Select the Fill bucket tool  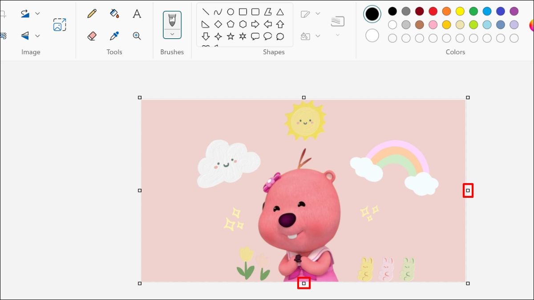click(114, 13)
